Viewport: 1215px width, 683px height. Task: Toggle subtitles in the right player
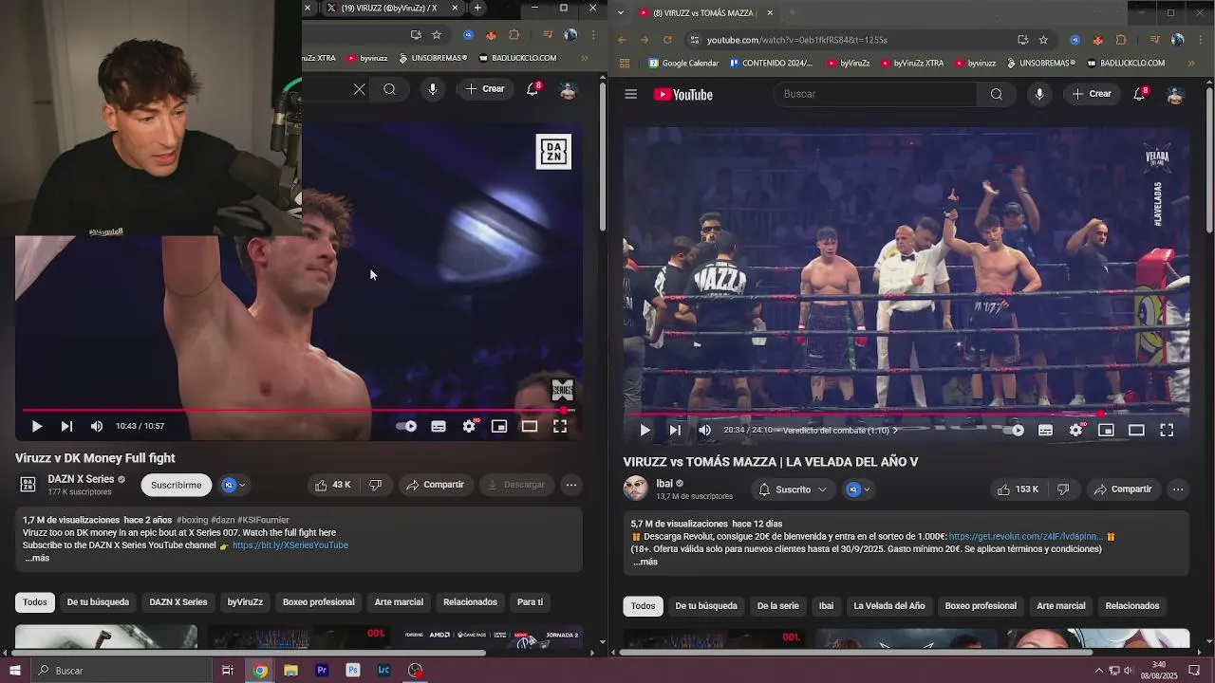click(1045, 431)
